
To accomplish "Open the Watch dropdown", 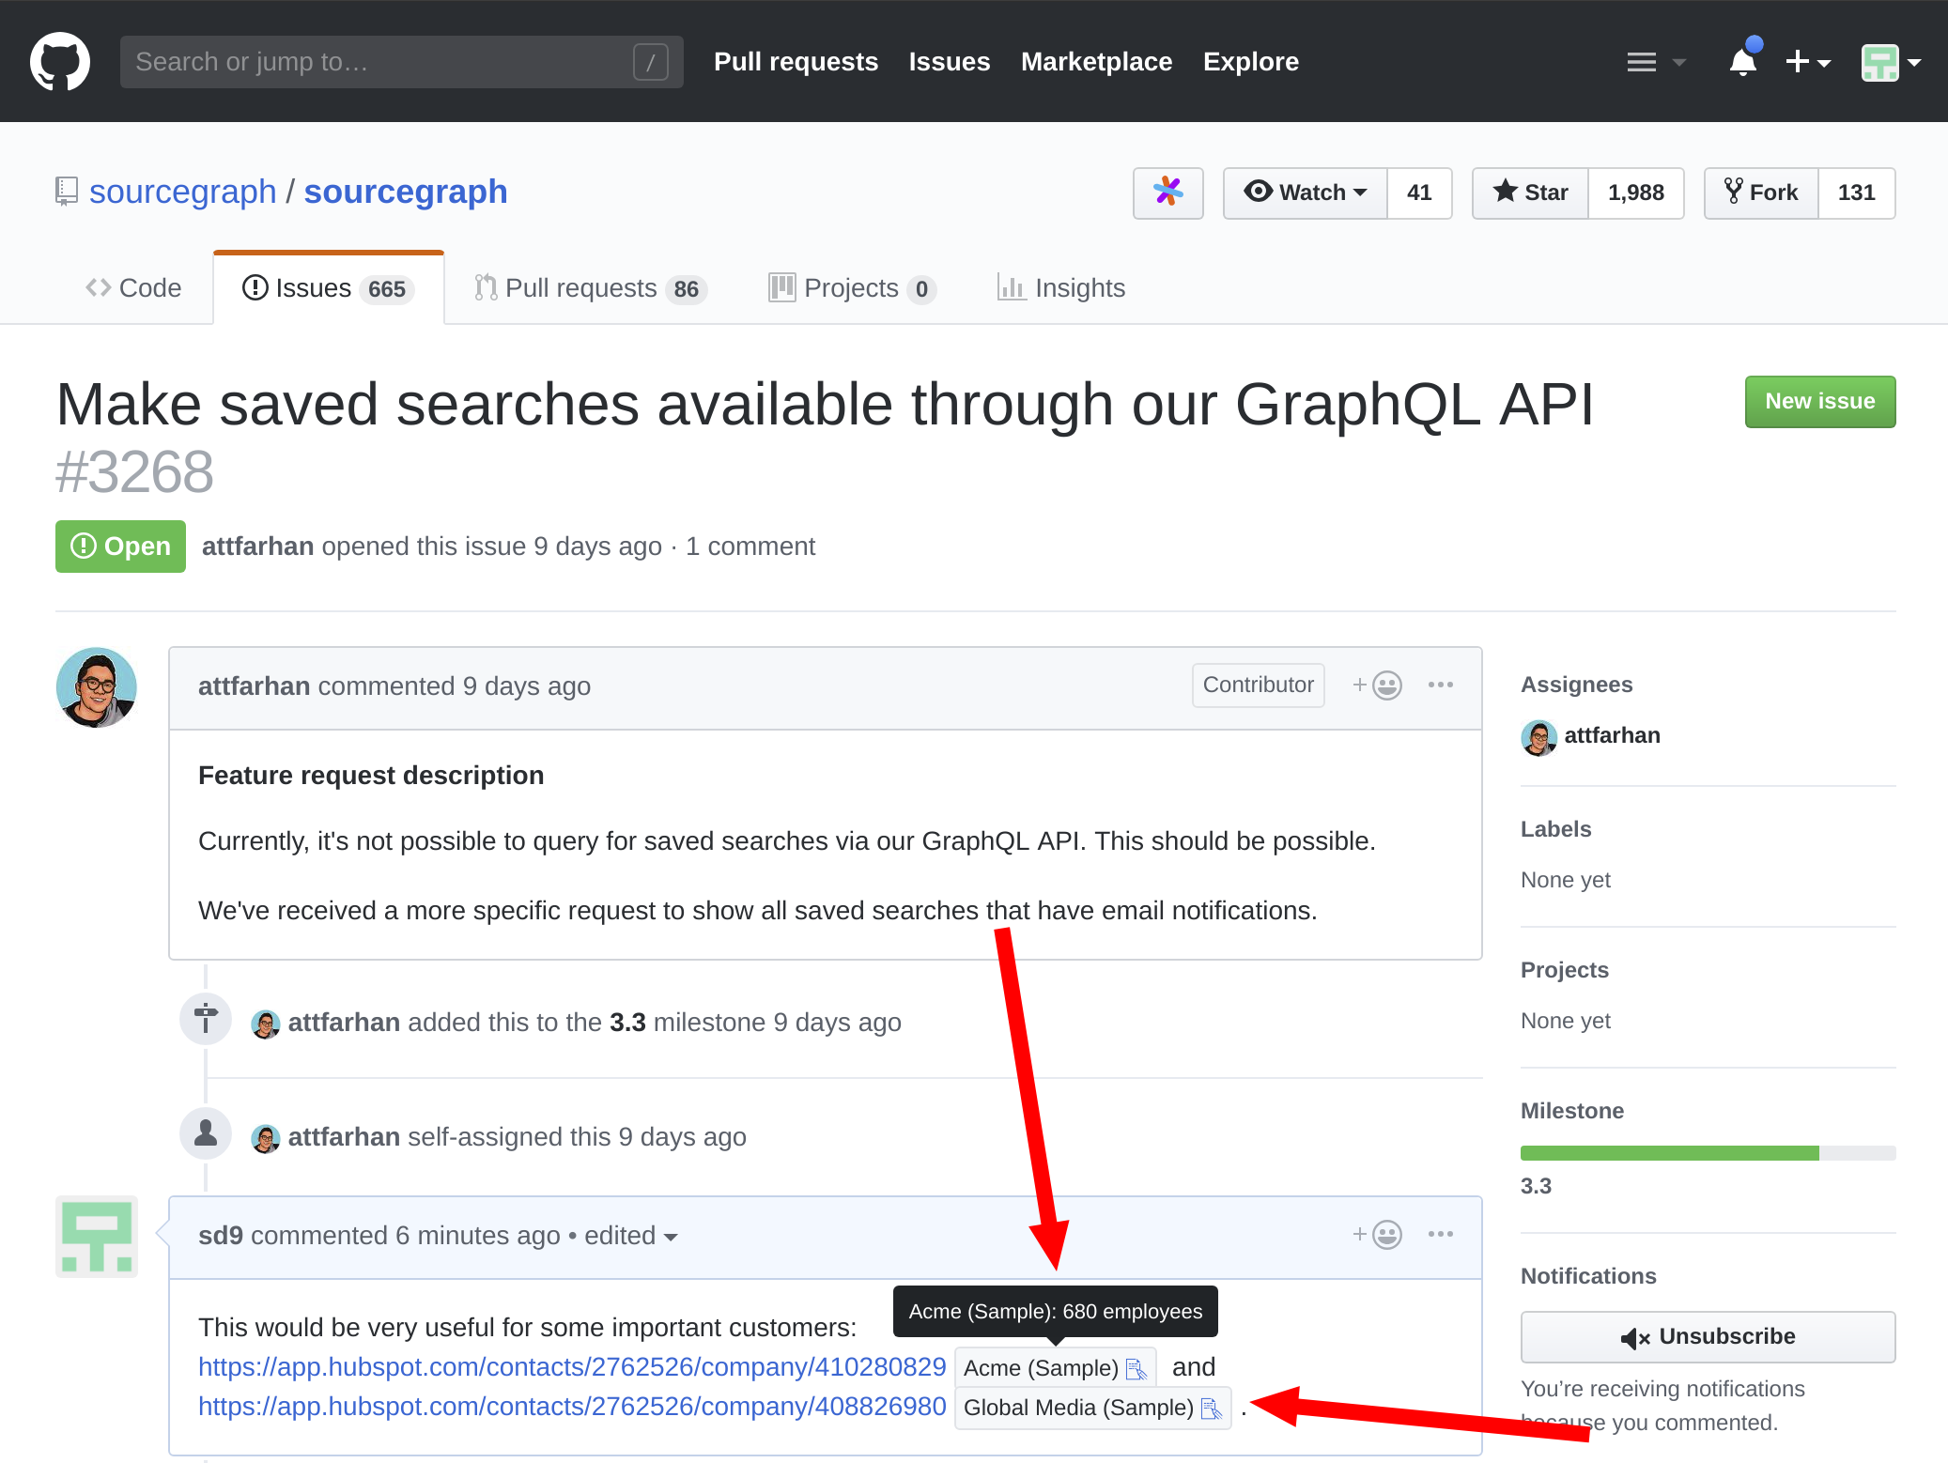I will click(x=1305, y=192).
